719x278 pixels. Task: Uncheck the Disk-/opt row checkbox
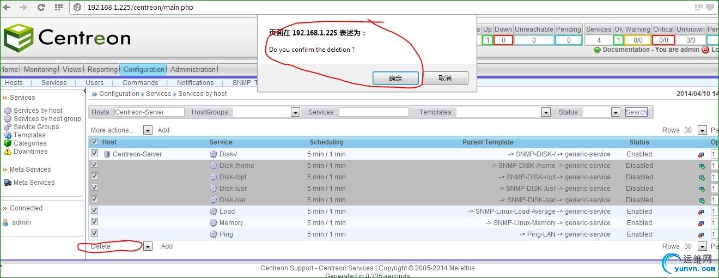tap(94, 176)
